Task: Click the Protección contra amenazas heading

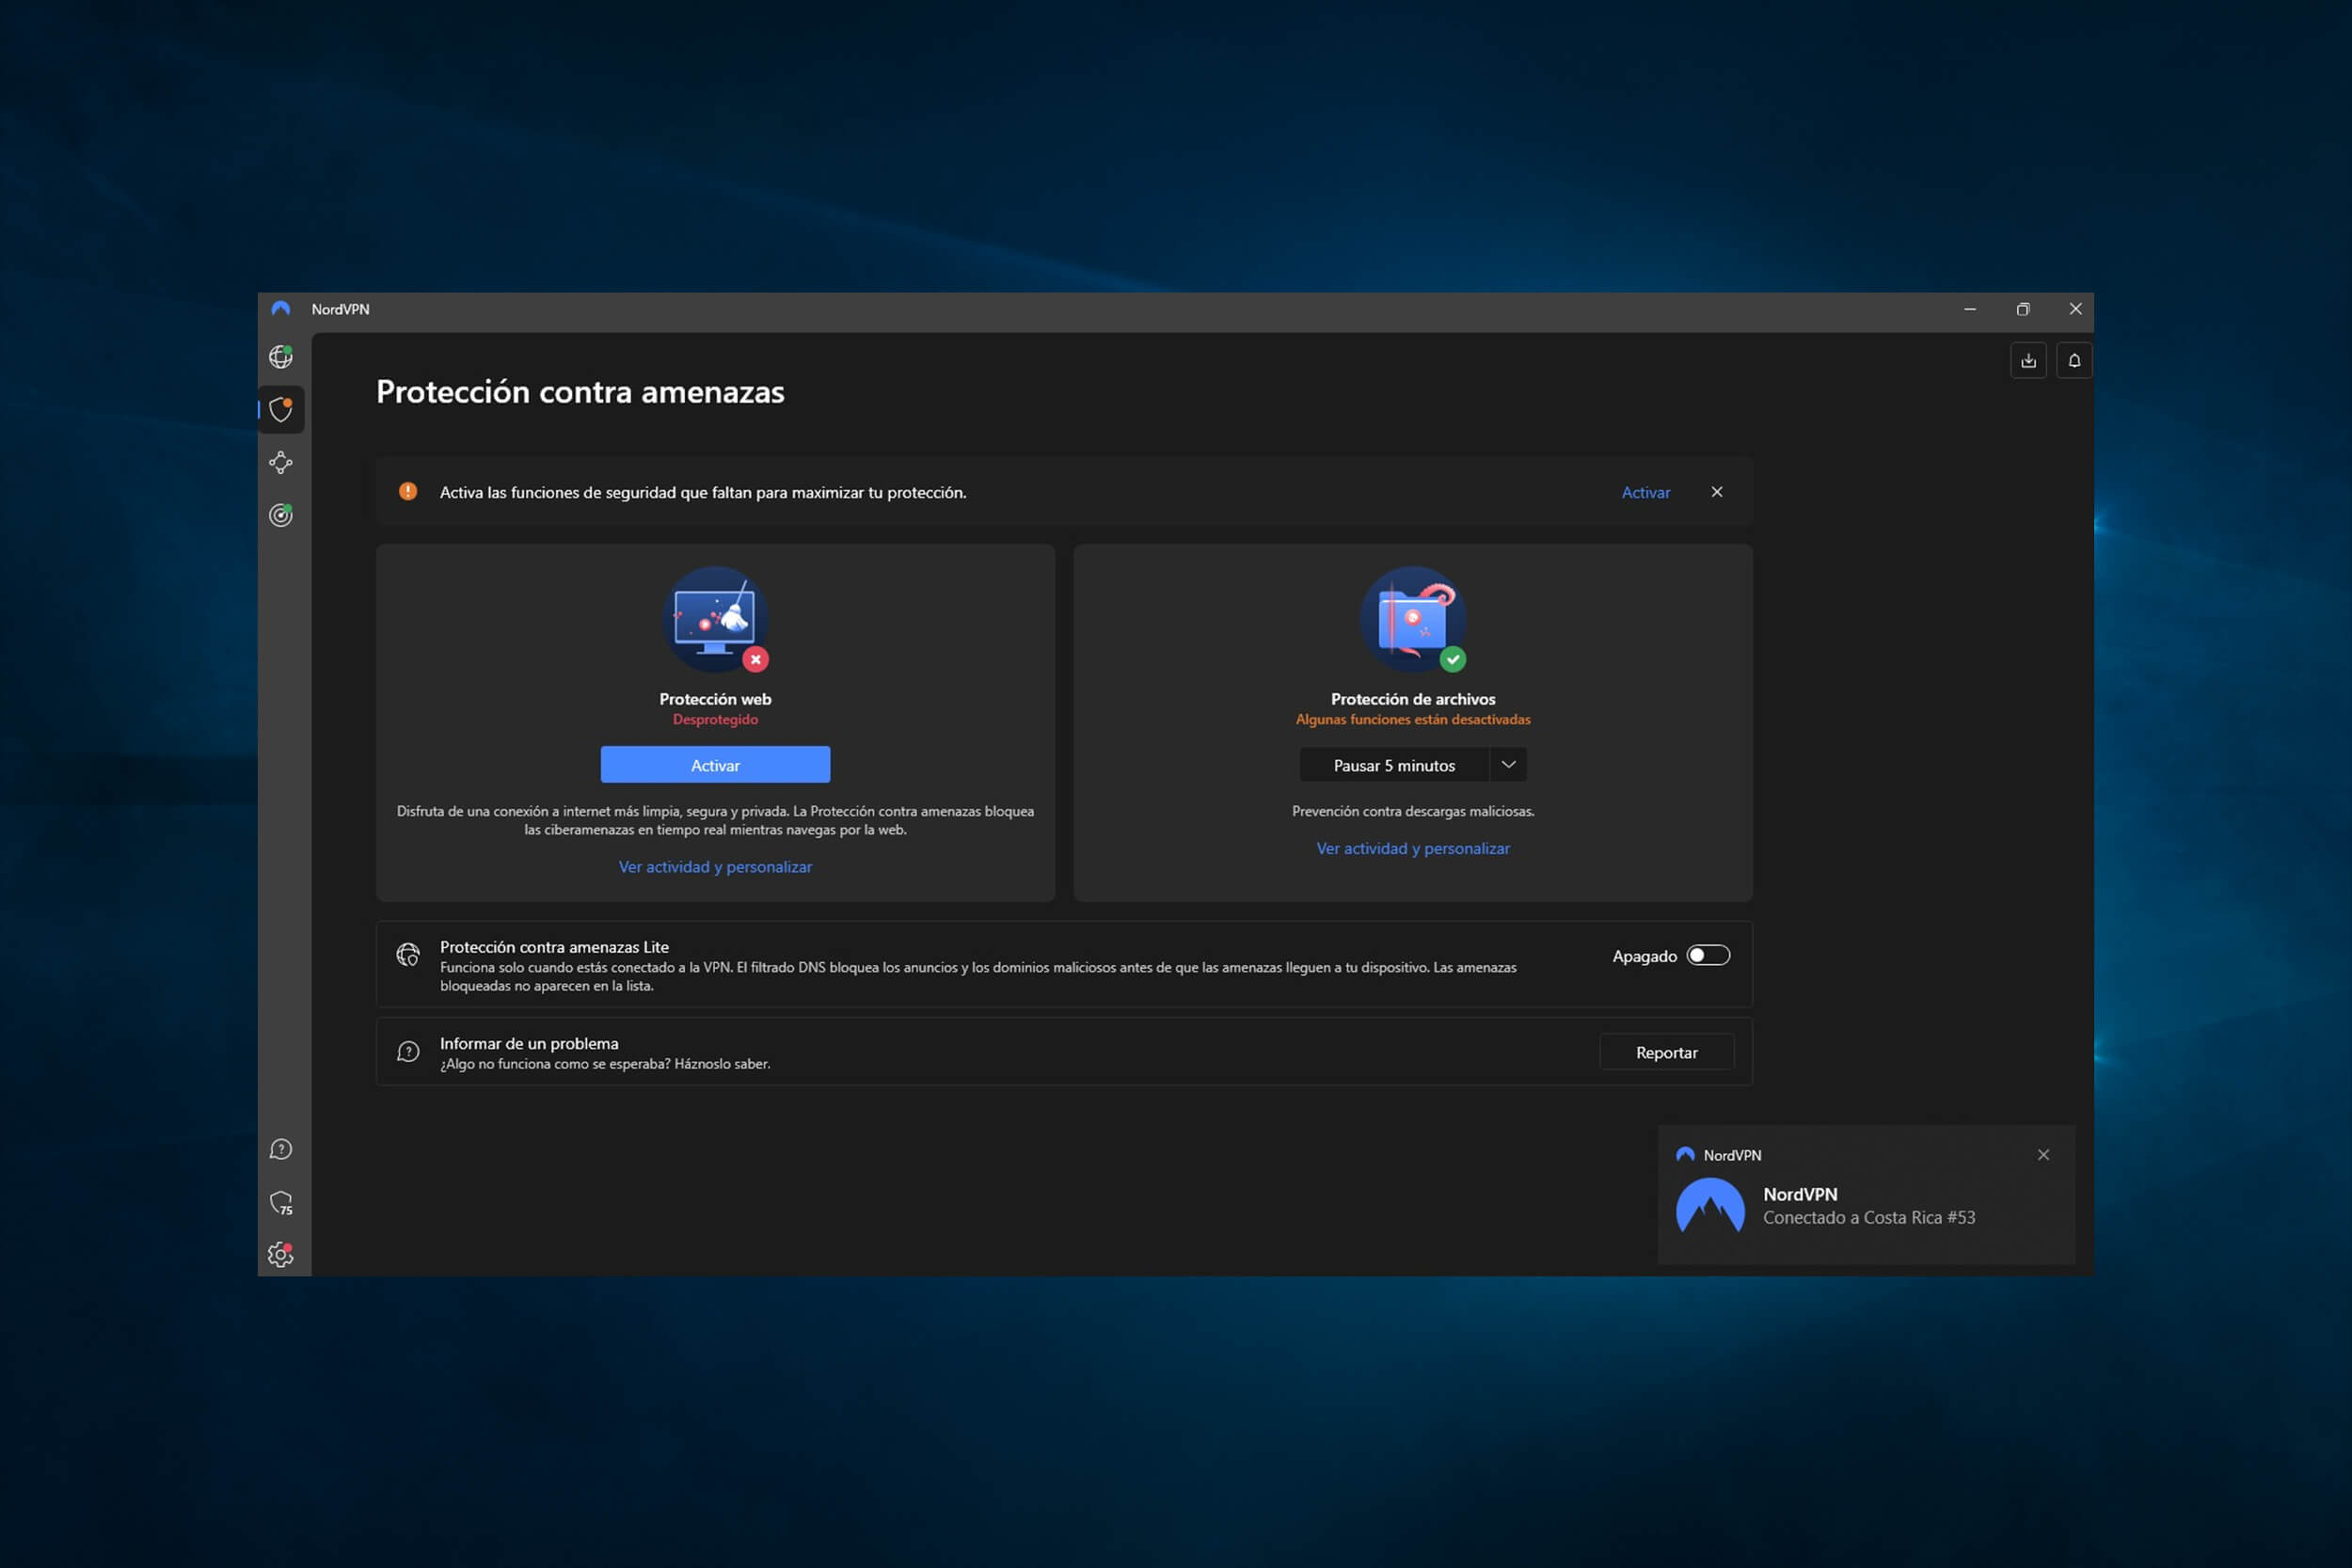Action: 580,392
